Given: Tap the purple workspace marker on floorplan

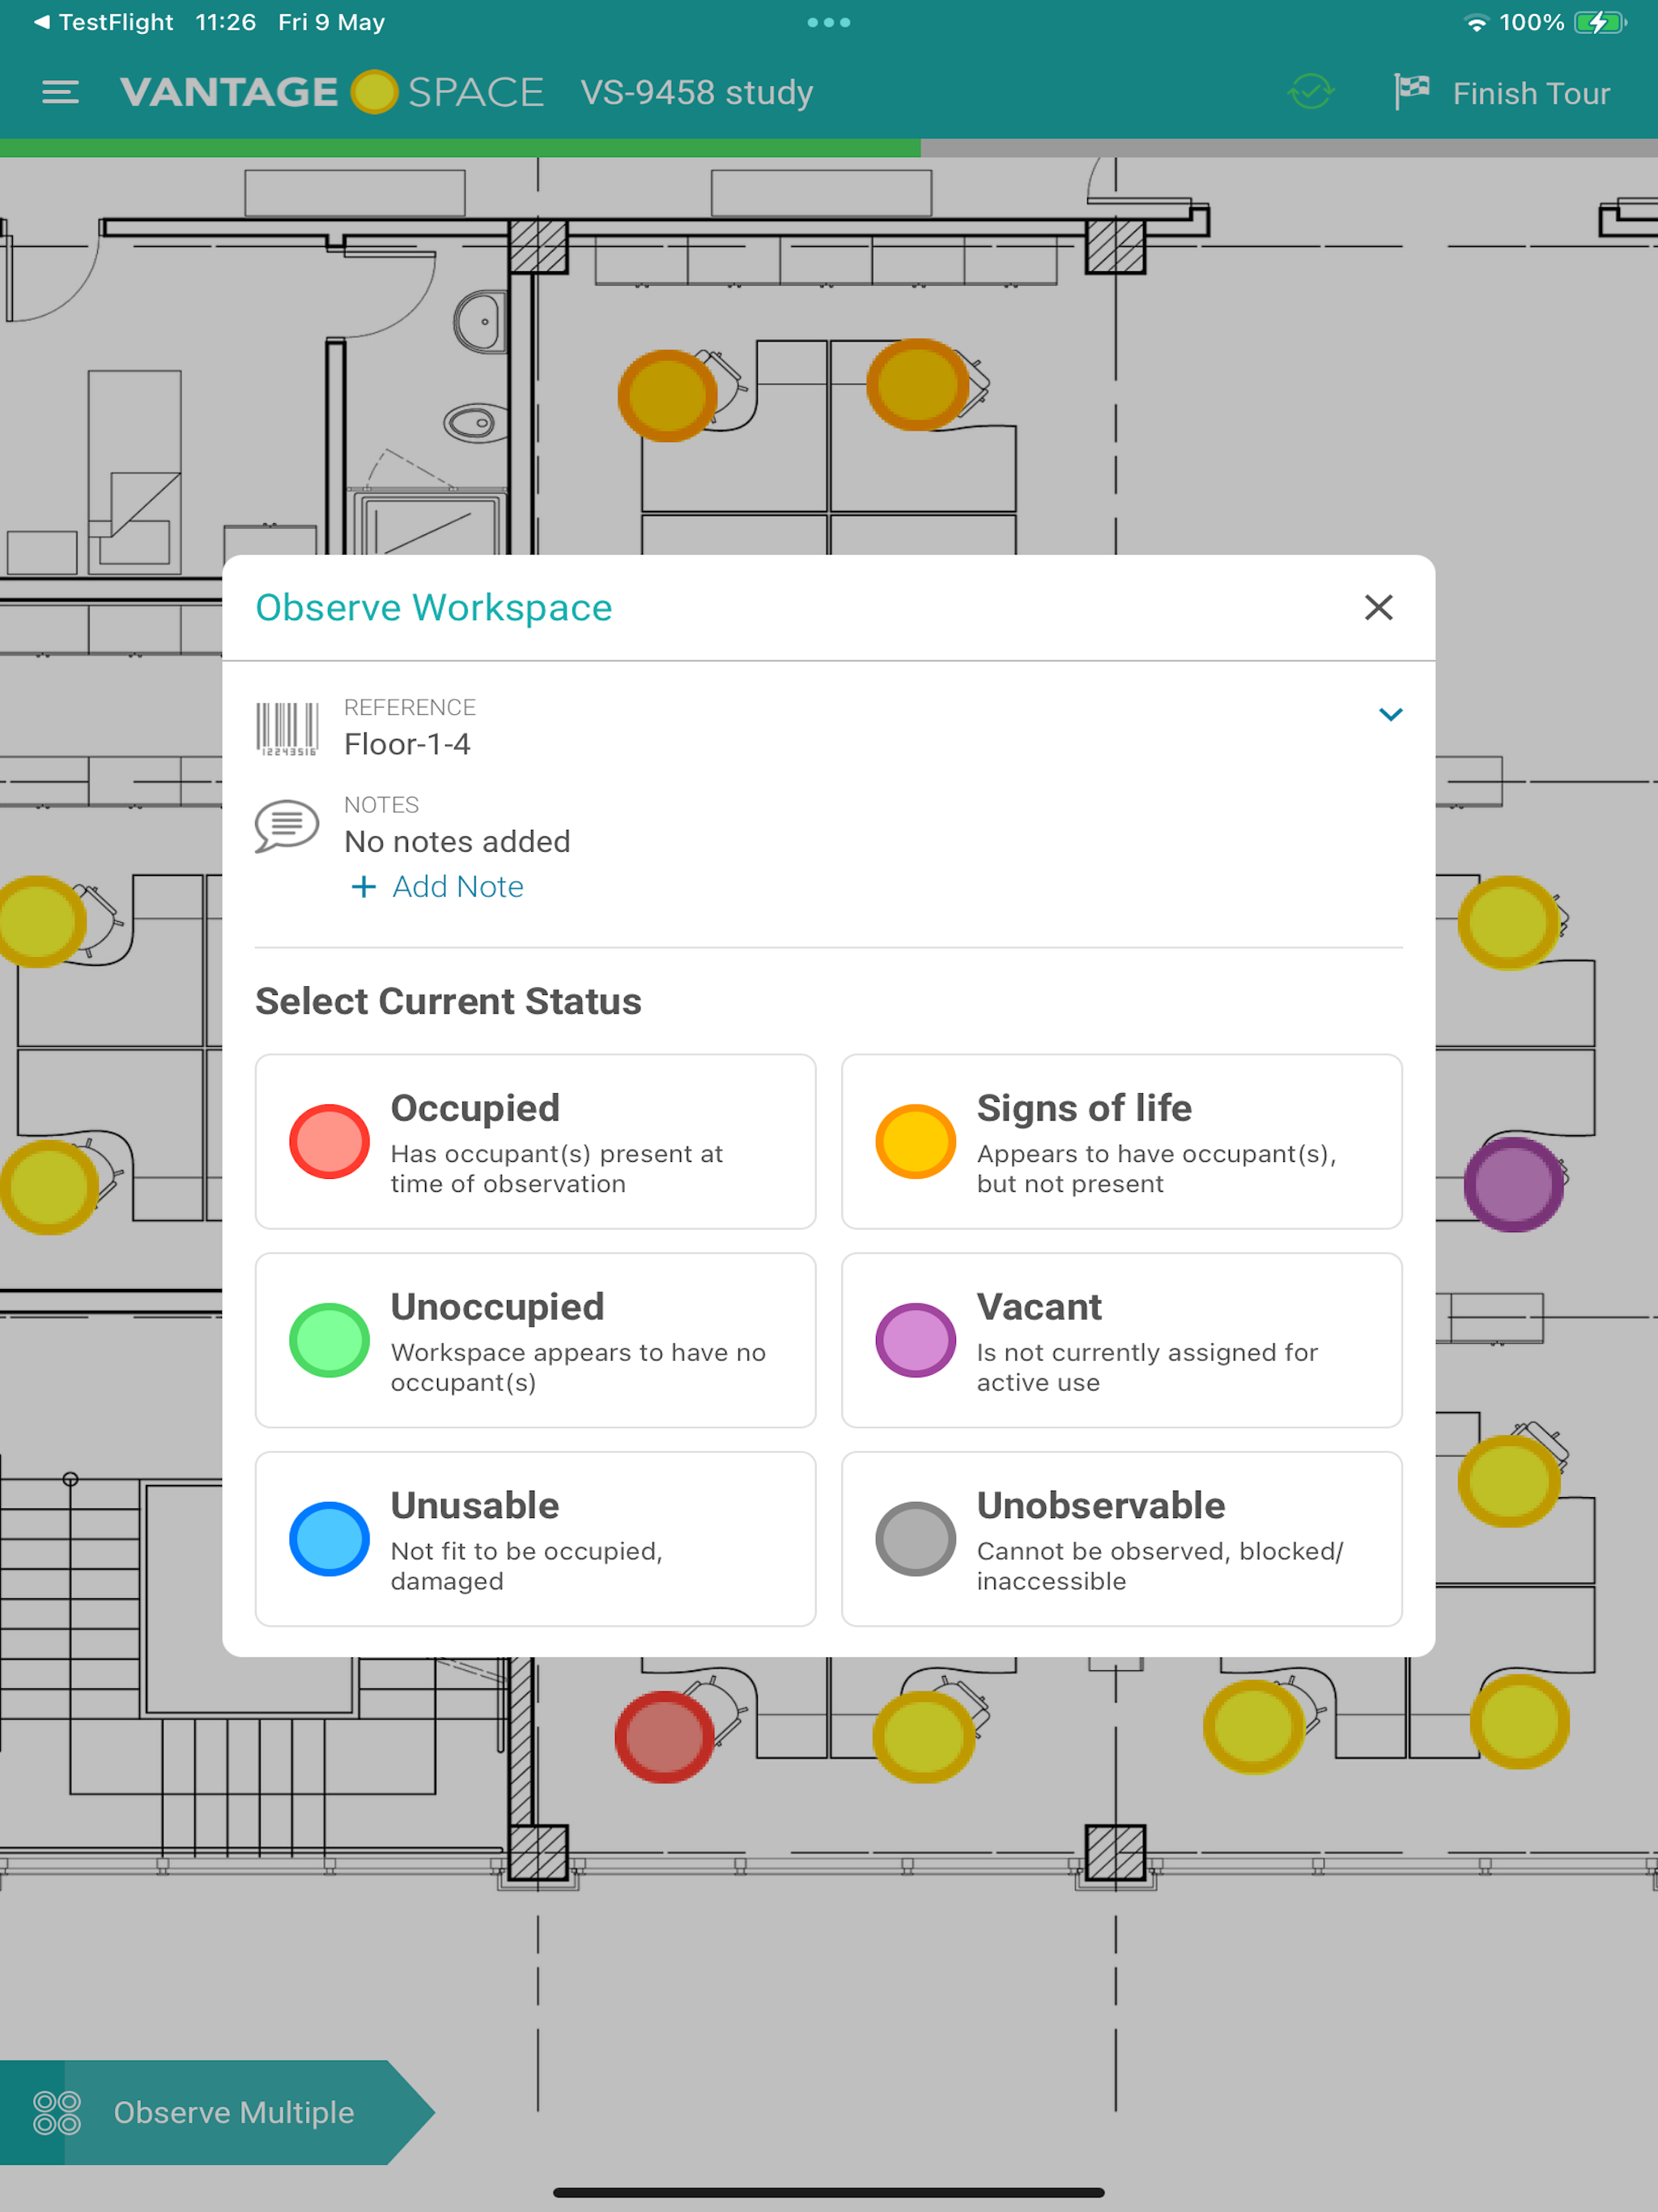Looking at the screenshot, I should tap(1513, 1184).
